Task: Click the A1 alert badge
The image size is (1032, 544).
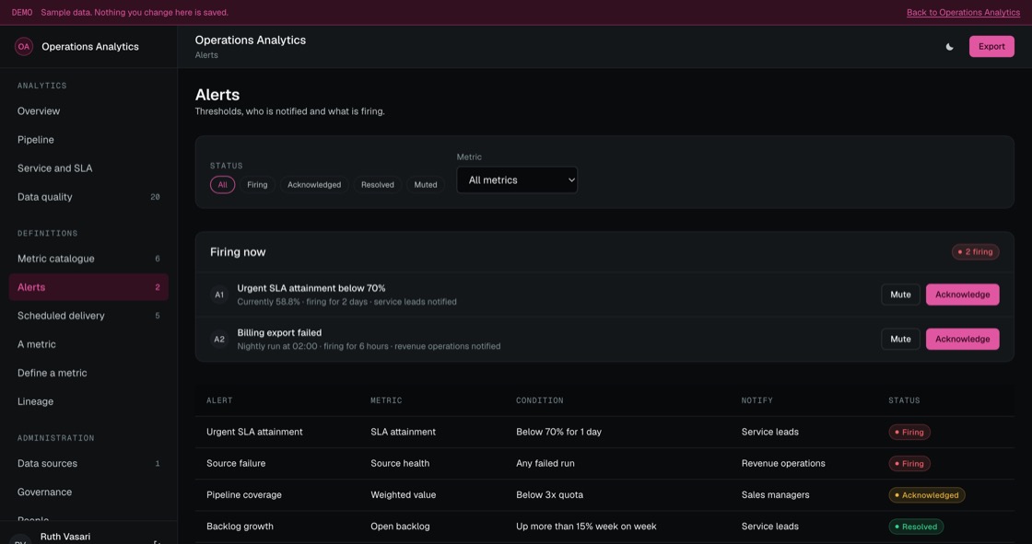Action: [x=219, y=295]
